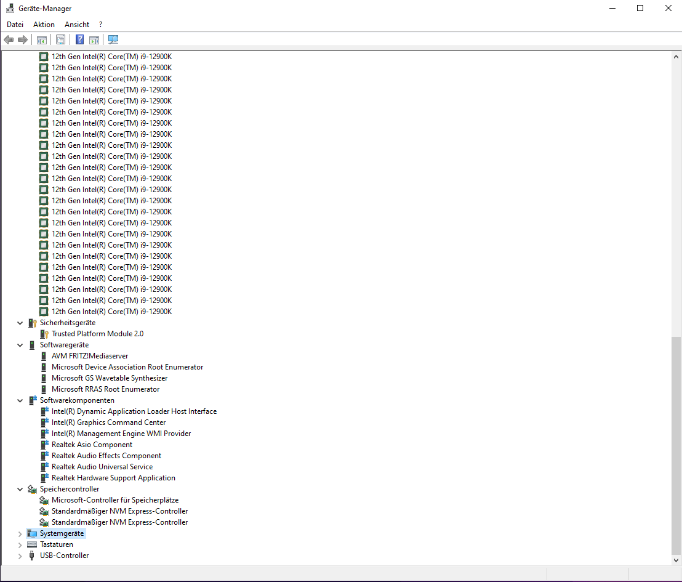682x582 pixels.
Task: Click the Geräte-Manager title bar app icon
Action: coord(10,8)
